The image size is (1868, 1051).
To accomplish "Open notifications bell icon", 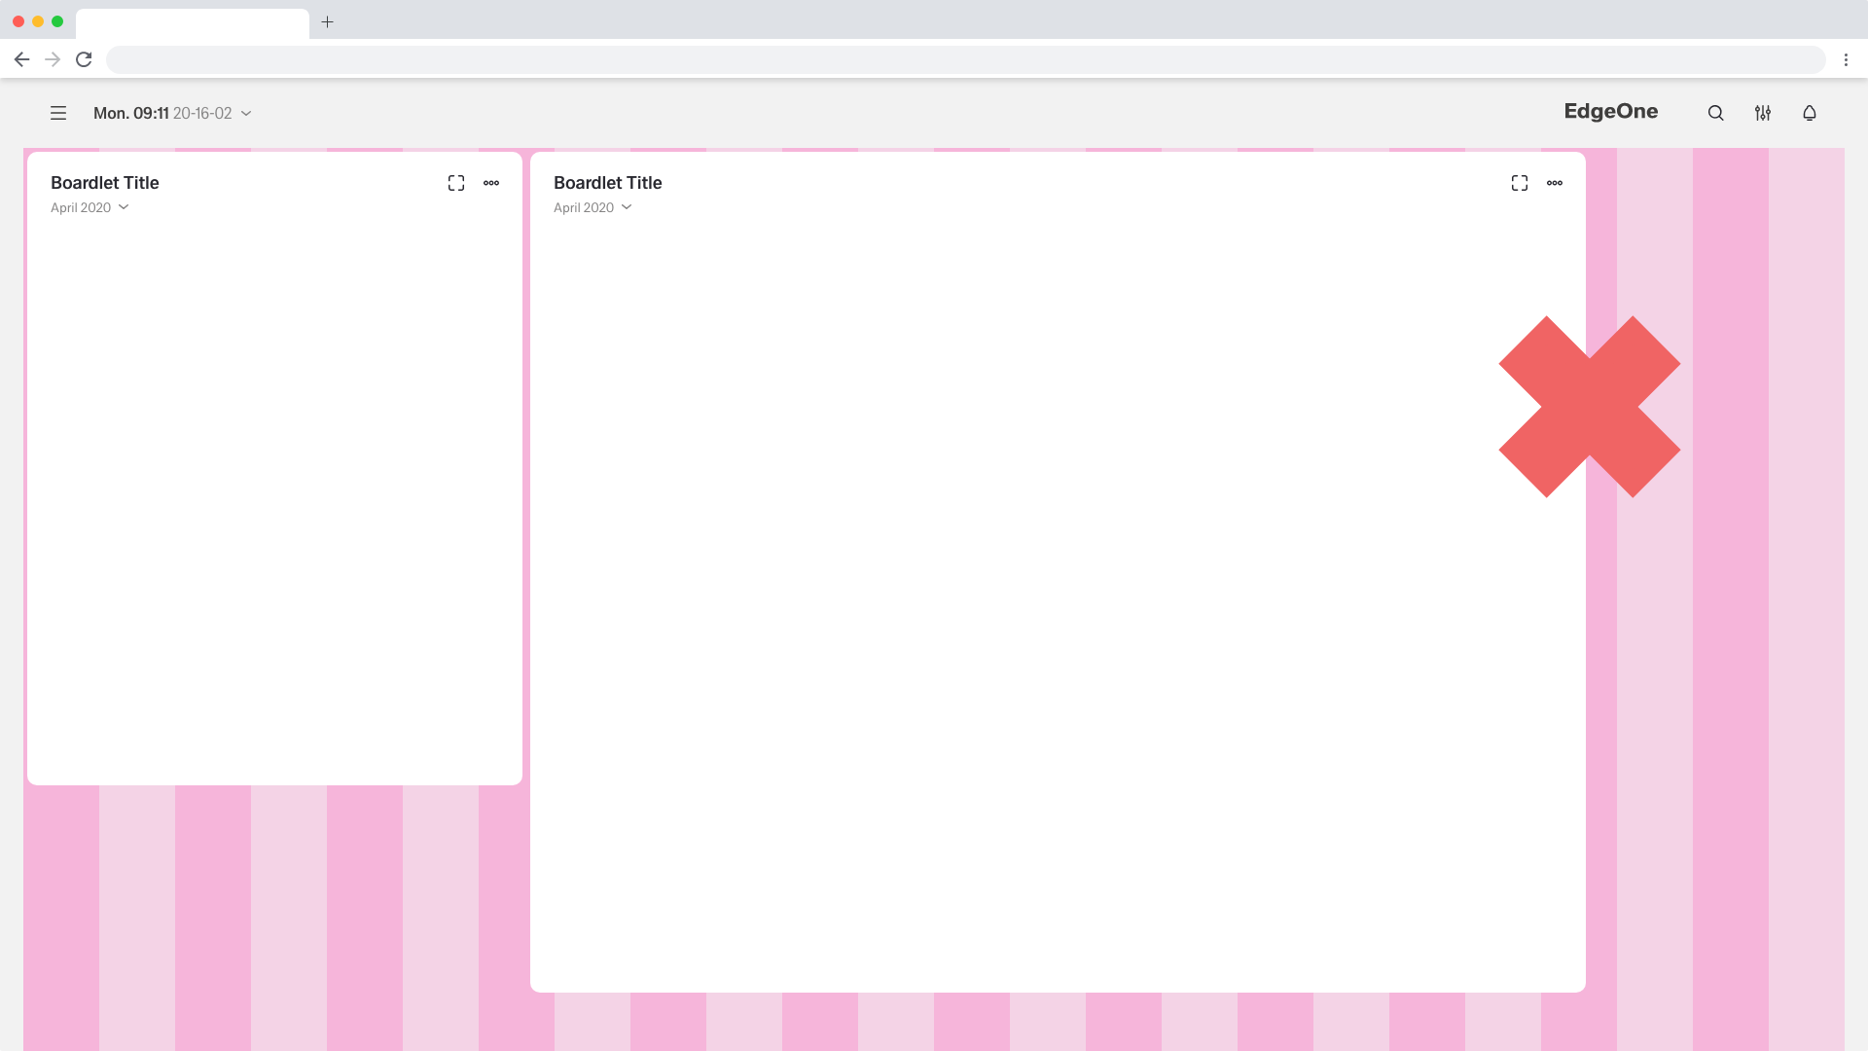I will [x=1809, y=113].
